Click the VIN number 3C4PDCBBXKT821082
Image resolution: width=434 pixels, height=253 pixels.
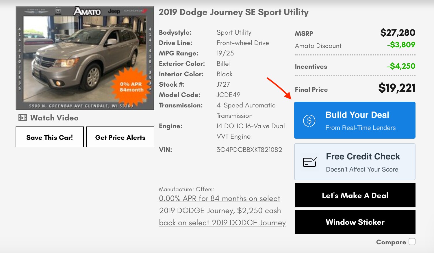[x=249, y=150]
